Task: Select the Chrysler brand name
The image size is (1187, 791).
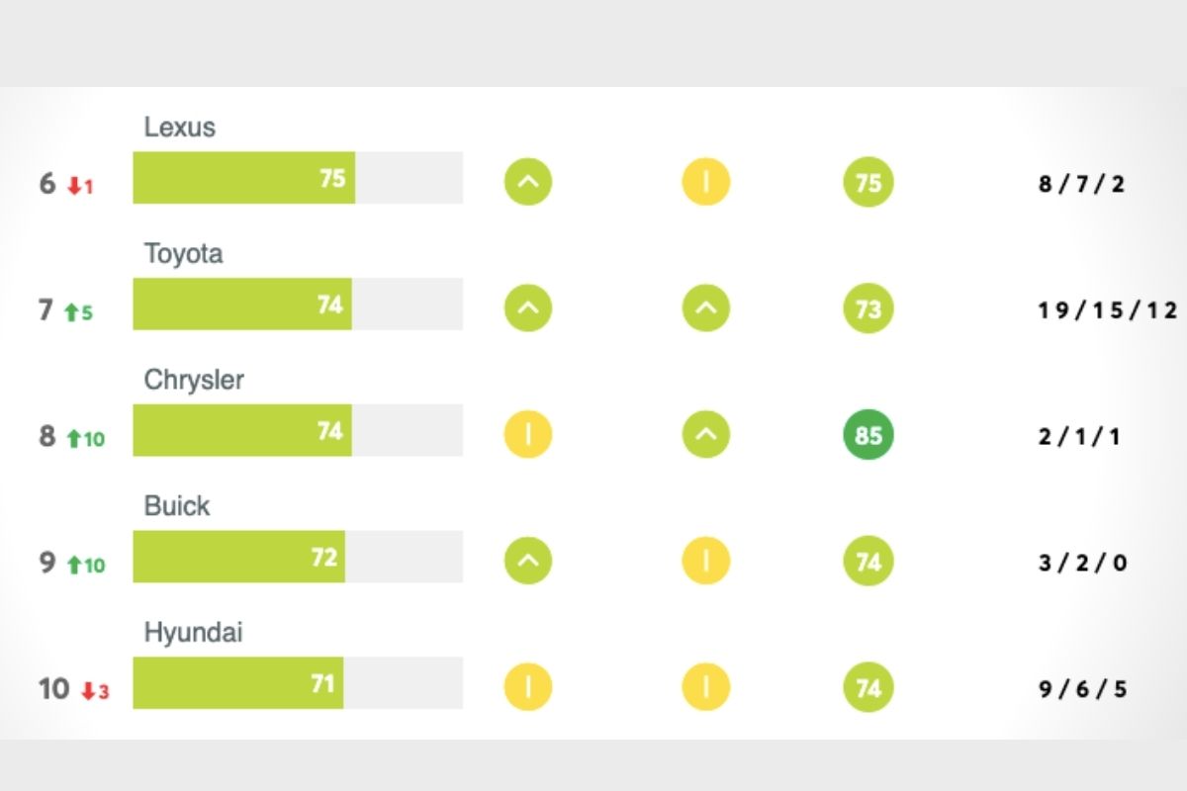Action: tap(194, 381)
